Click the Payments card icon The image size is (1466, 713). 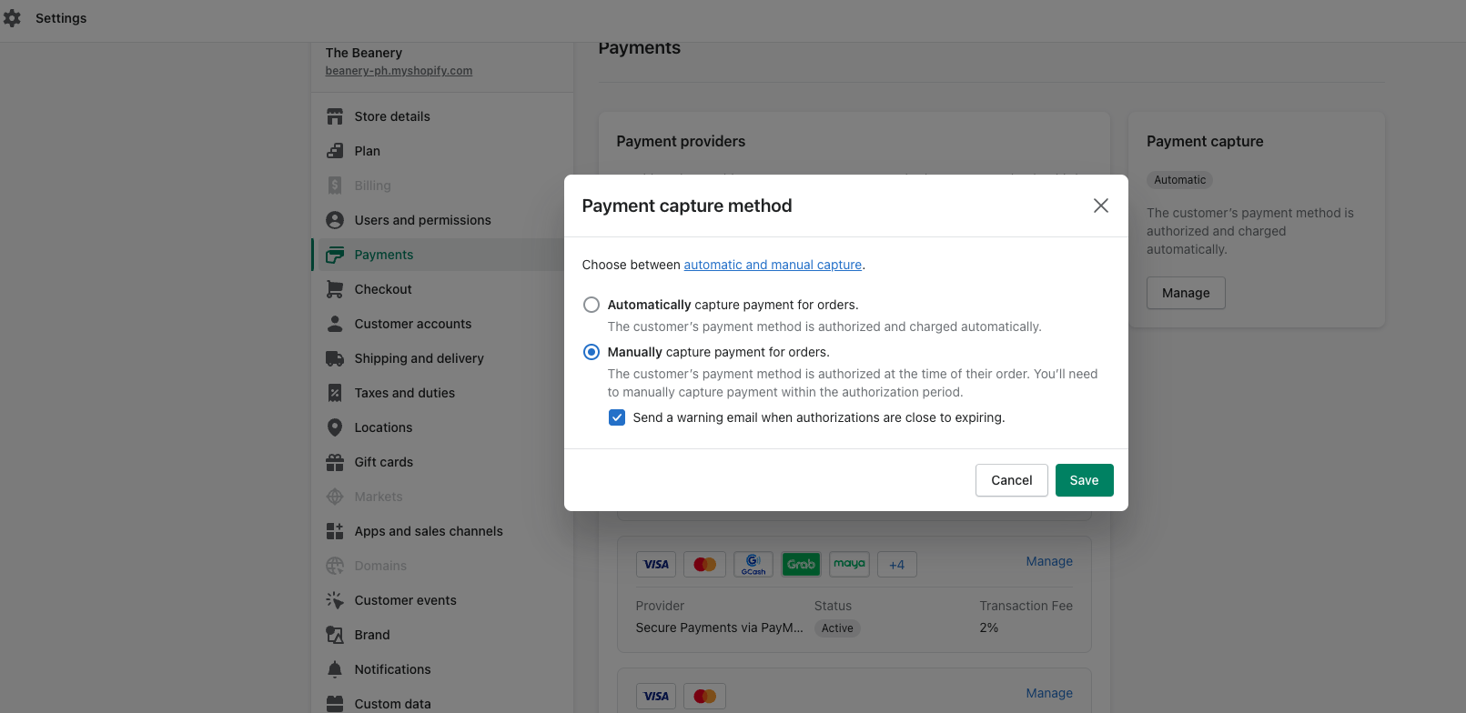click(x=335, y=255)
